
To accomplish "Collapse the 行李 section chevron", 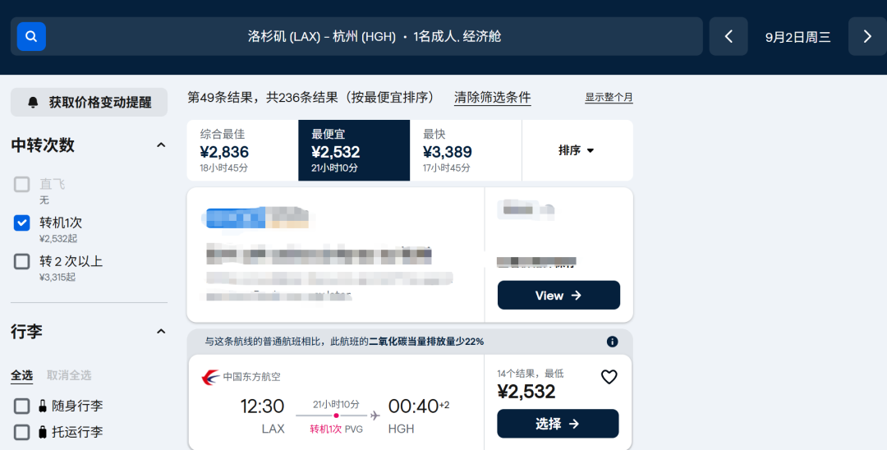I will [x=161, y=331].
